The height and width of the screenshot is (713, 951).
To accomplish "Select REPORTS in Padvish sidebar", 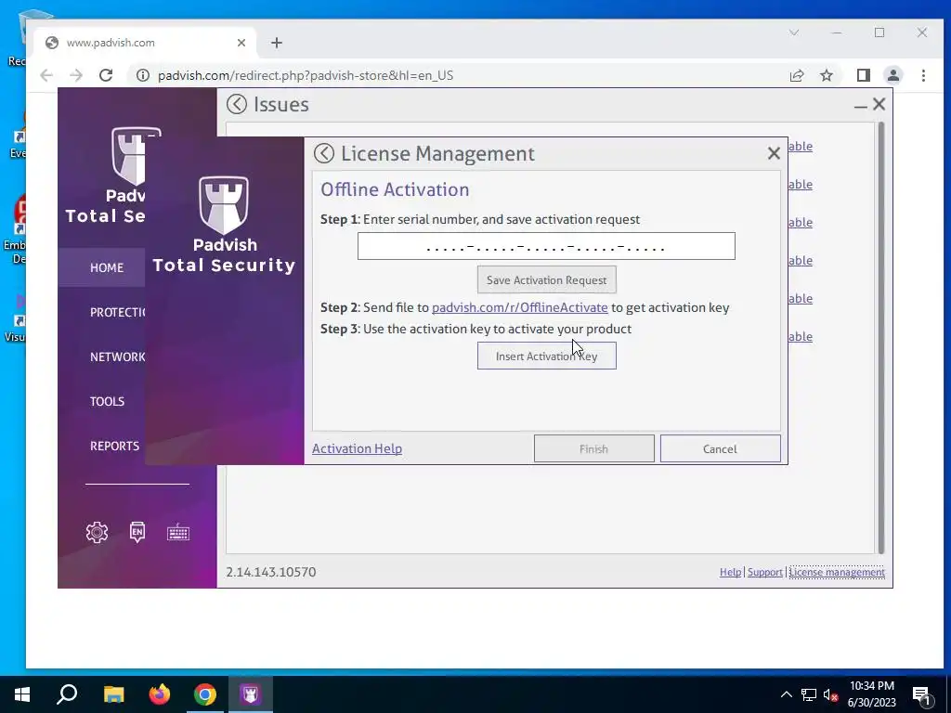I will (x=114, y=446).
